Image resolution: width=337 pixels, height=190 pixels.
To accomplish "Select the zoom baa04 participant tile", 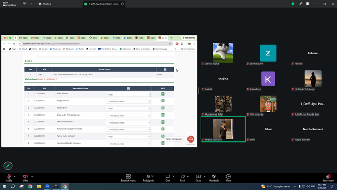I will click(268, 53).
